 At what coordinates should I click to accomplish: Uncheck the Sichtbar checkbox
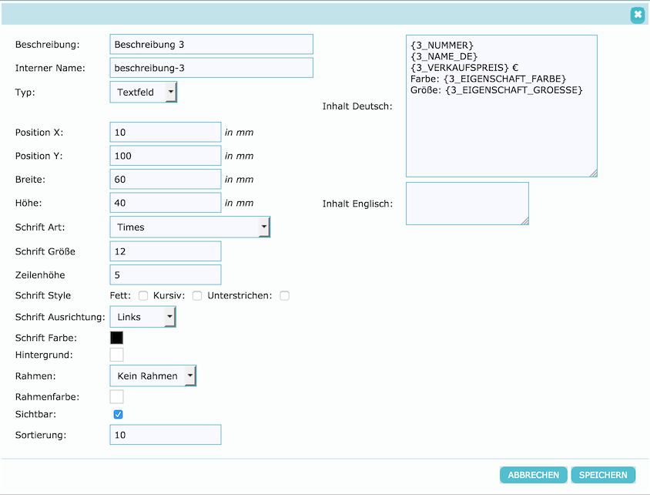pos(118,415)
